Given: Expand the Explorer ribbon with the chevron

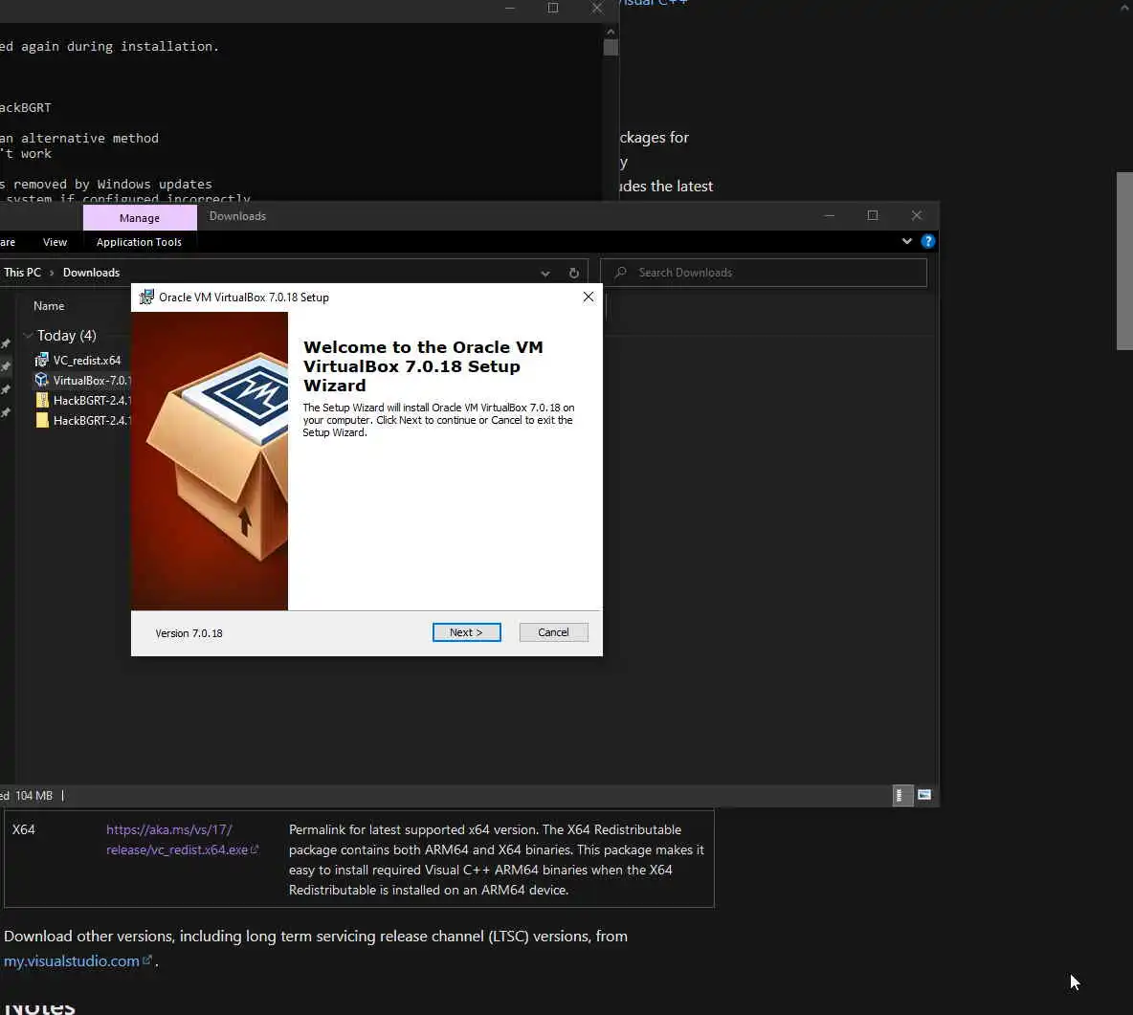Looking at the screenshot, I should (906, 241).
